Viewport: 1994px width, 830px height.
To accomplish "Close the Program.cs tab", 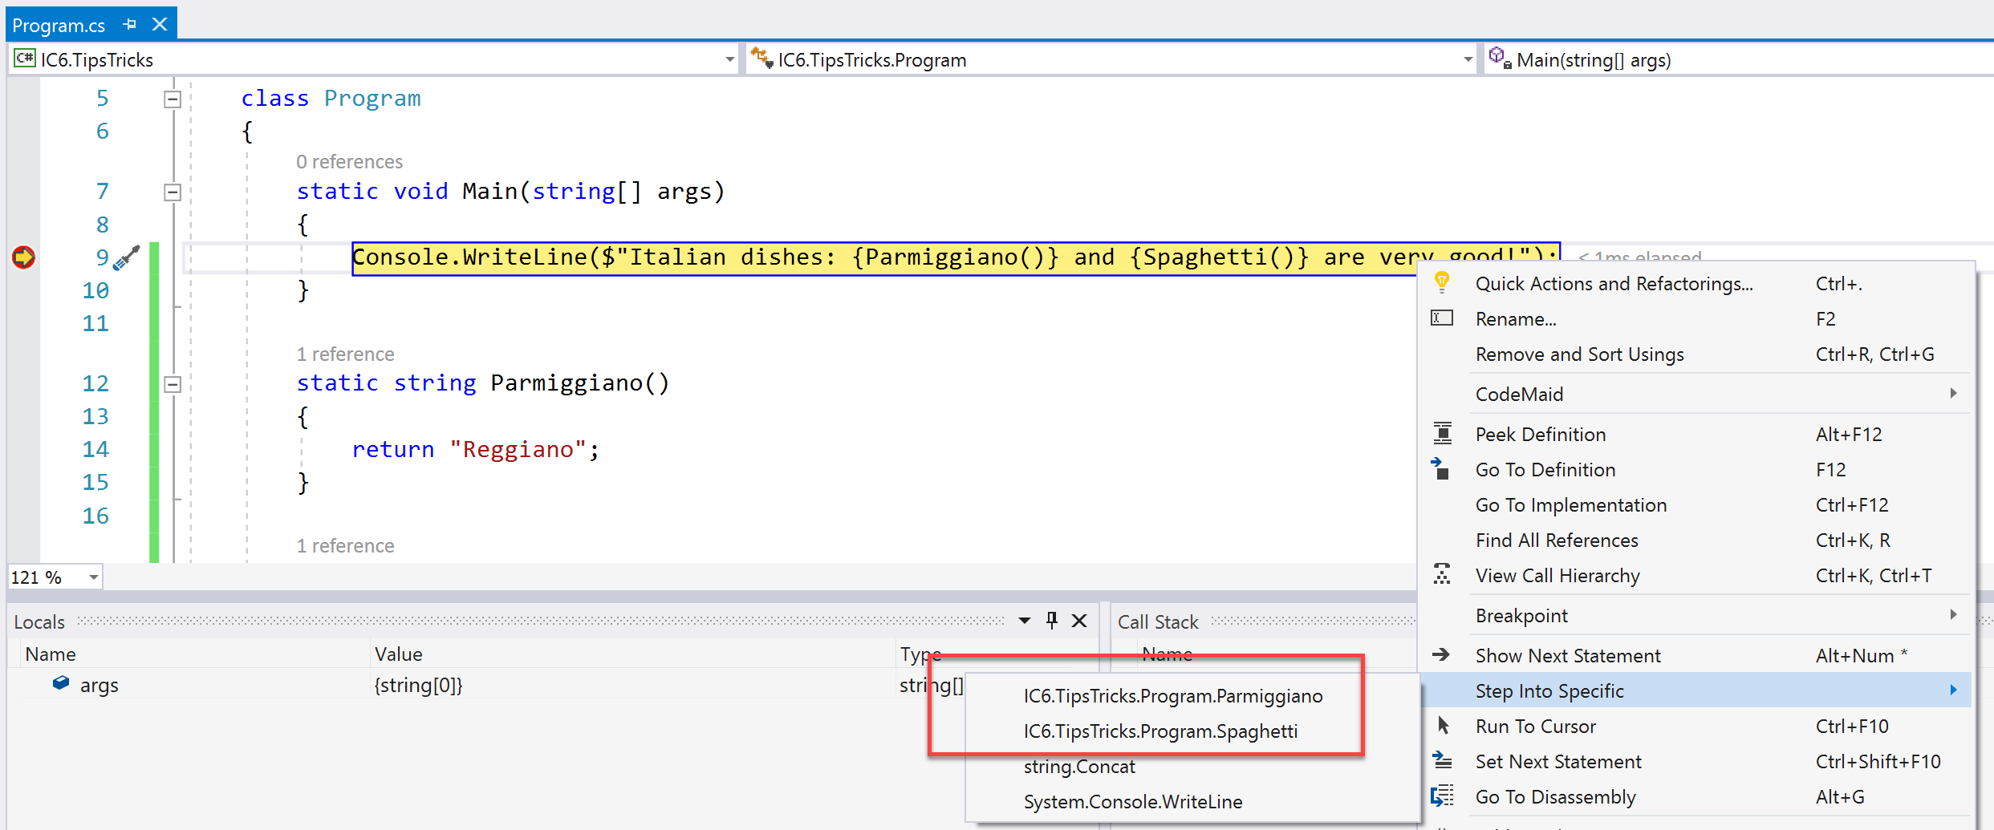I will point(160,25).
